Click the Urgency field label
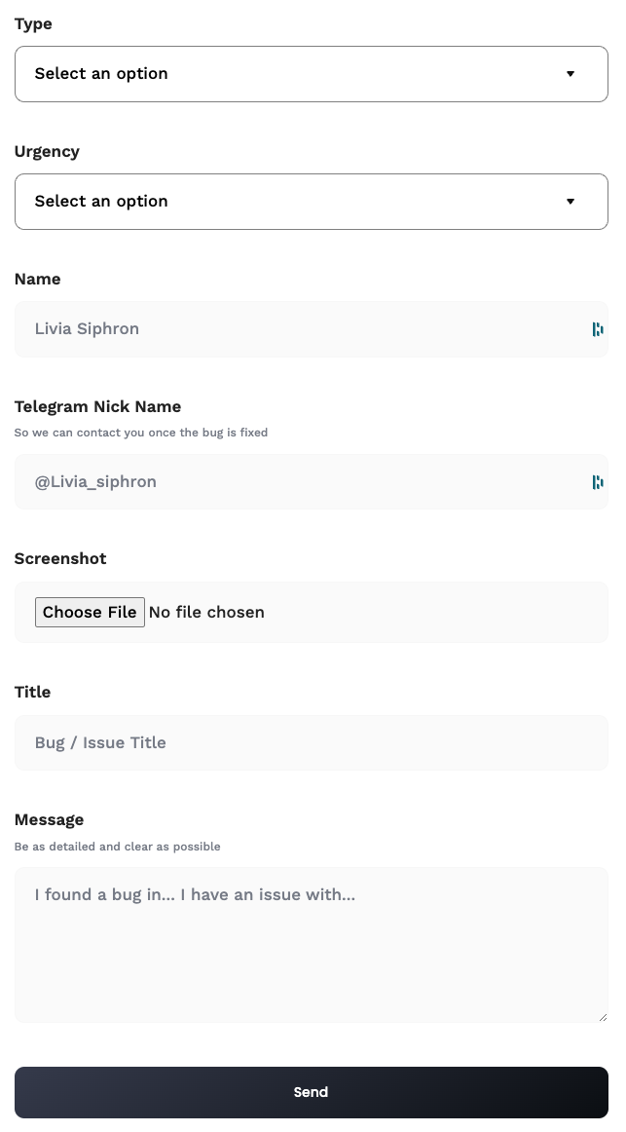 [47, 152]
